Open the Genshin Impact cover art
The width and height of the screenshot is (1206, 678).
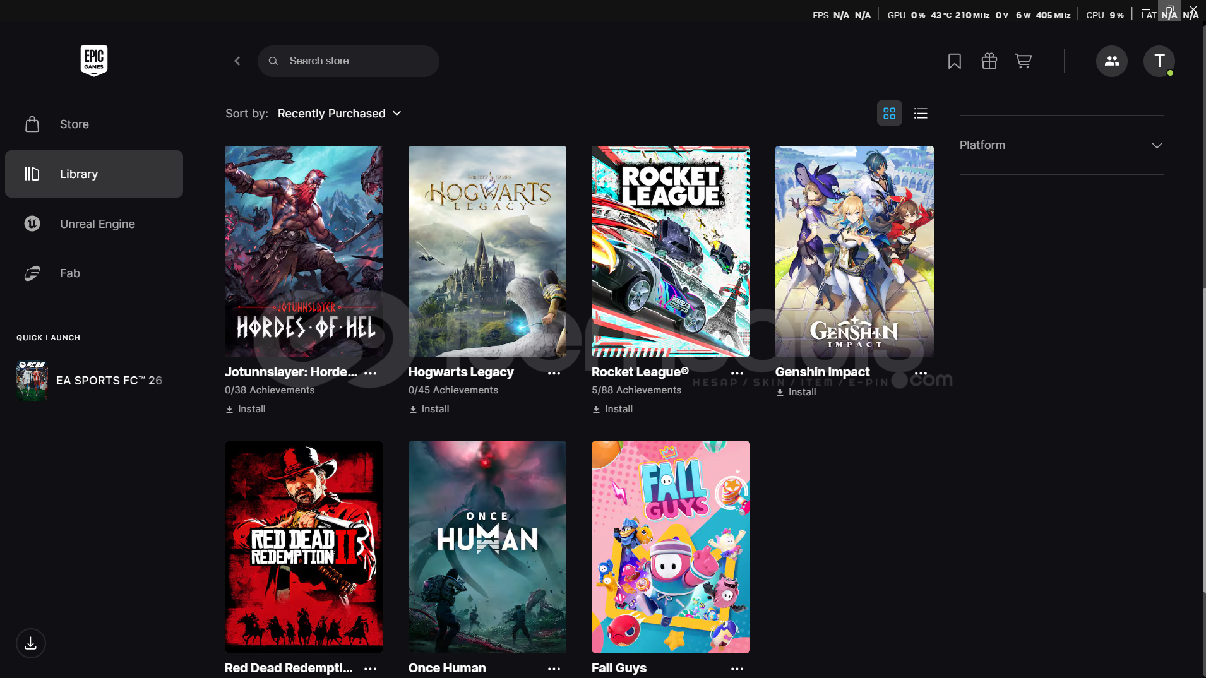[854, 251]
